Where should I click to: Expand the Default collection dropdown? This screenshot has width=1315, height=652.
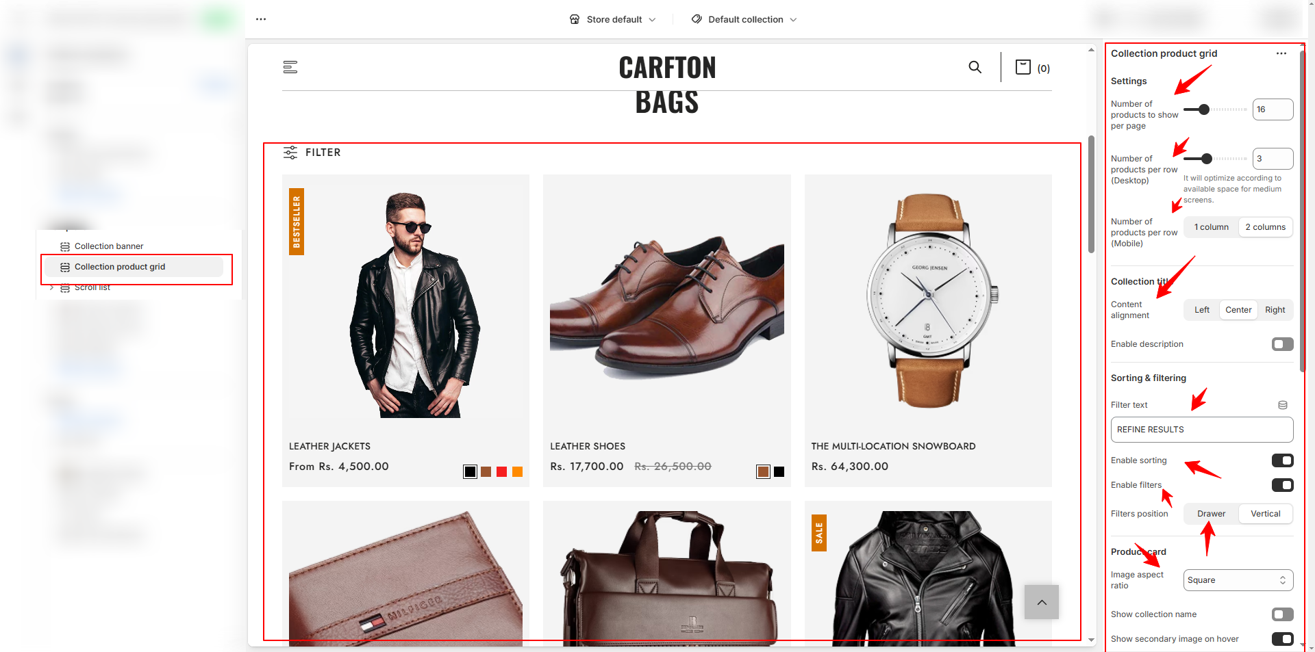(744, 19)
